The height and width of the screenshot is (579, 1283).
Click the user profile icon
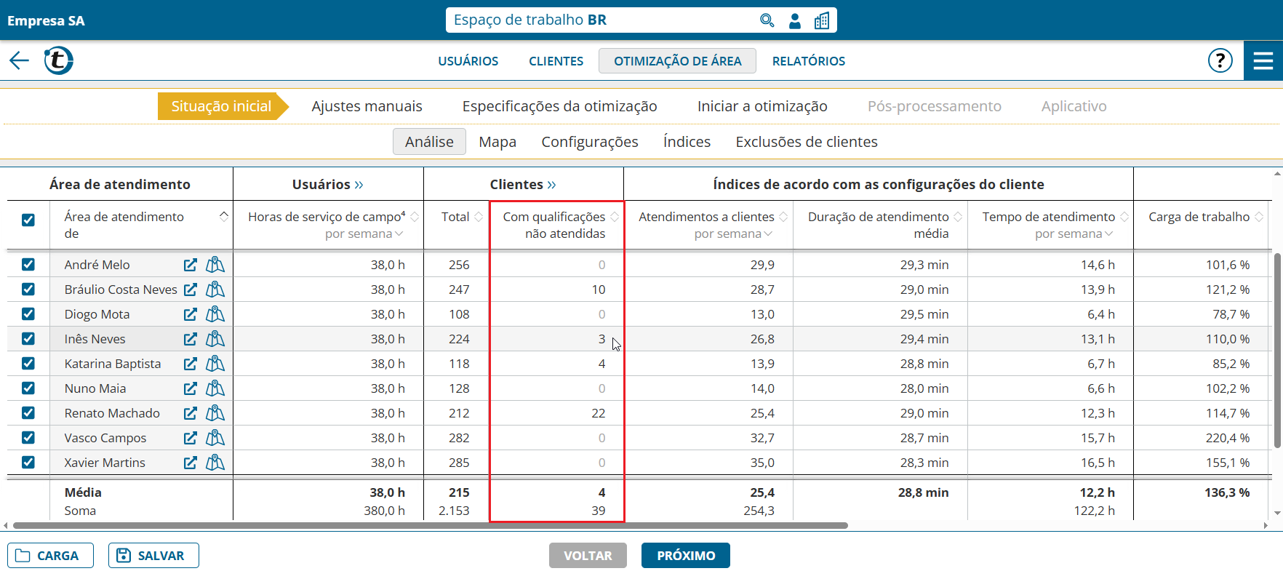point(795,20)
